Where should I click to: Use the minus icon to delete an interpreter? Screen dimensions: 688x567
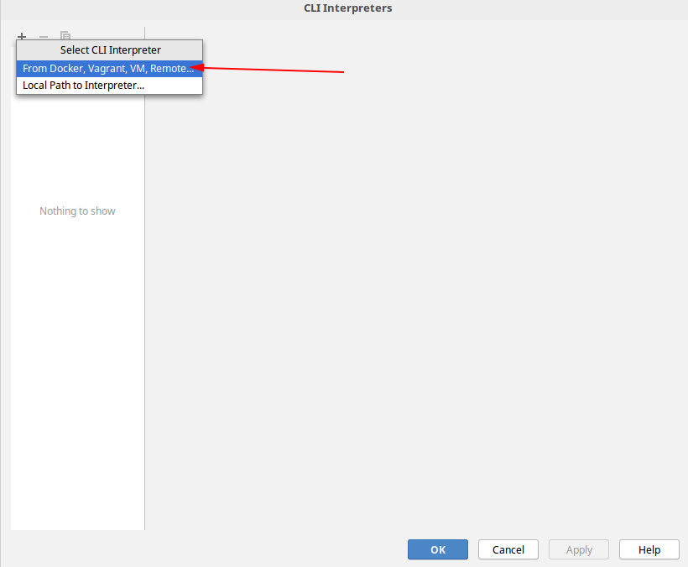43,37
